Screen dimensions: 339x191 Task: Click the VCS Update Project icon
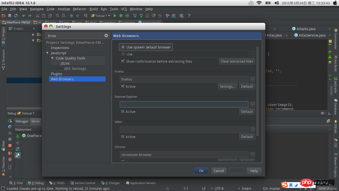click(x=135, y=16)
